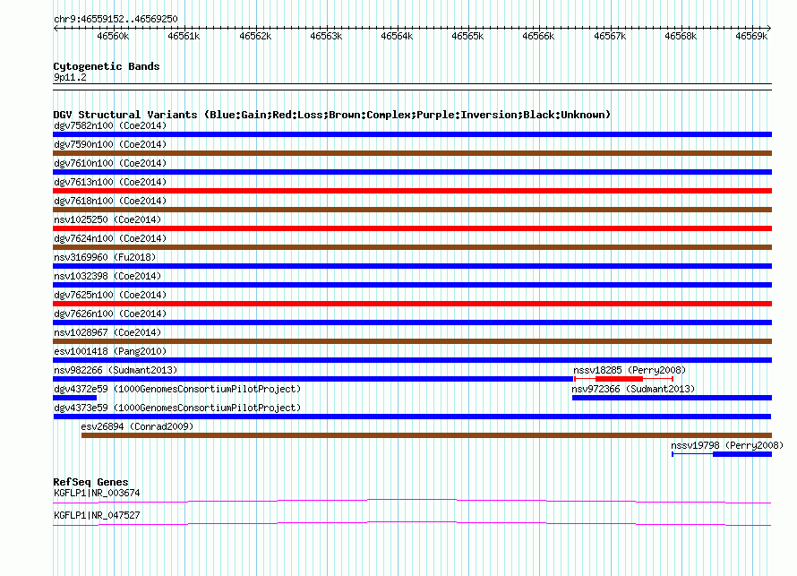Click the chr9:46559152..46569250 coordinates text
The height and width of the screenshot is (576, 797).
[x=116, y=19]
